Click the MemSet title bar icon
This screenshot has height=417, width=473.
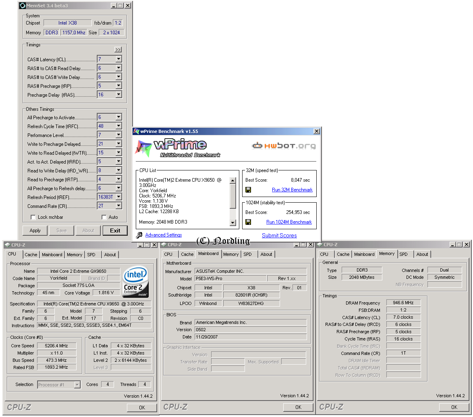click(22, 5)
